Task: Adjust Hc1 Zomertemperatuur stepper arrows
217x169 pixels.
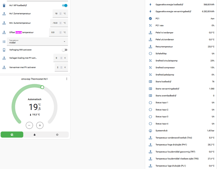Action: (60, 14)
